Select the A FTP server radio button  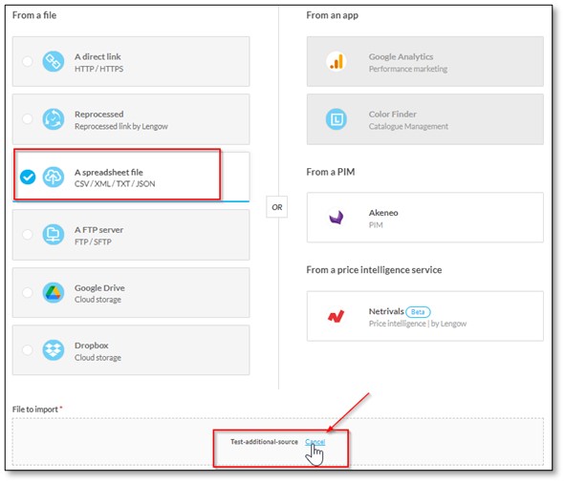click(28, 235)
